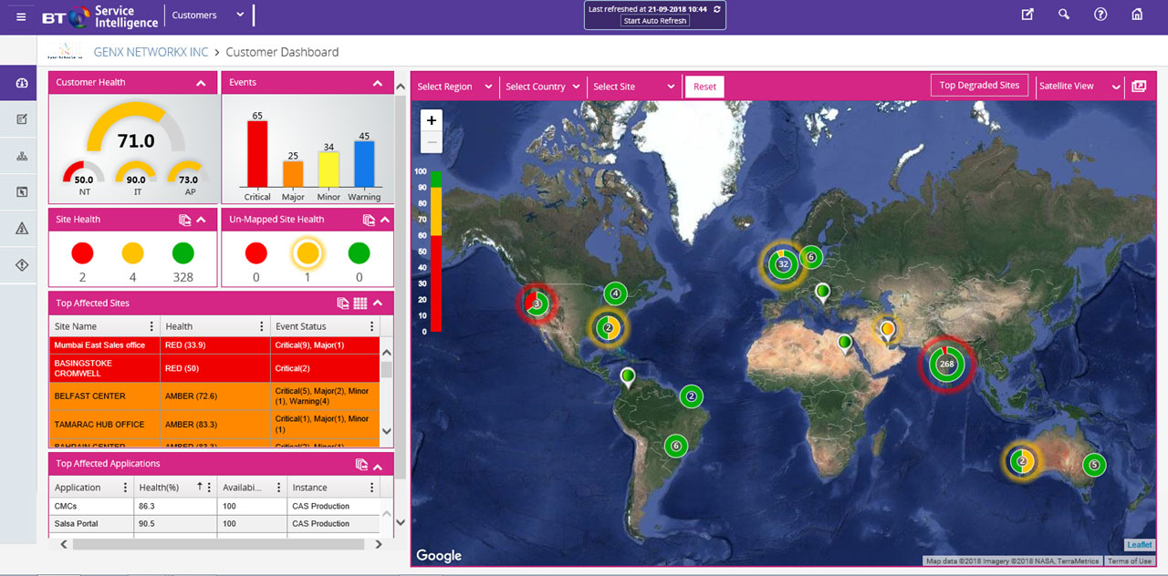Click the export icon in Un-Mapped Site Health
The height and width of the screenshot is (576, 1168).
pyautogui.click(x=369, y=220)
